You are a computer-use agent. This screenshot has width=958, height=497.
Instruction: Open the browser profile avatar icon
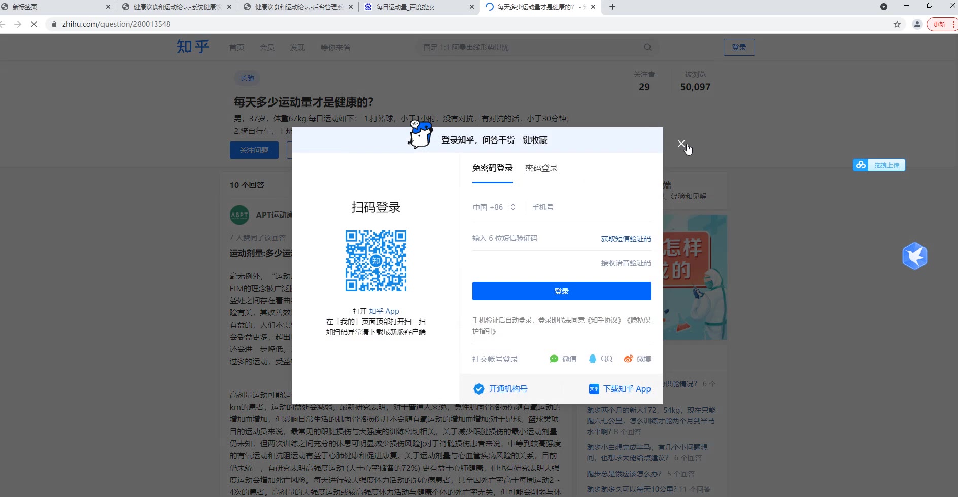point(917,24)
